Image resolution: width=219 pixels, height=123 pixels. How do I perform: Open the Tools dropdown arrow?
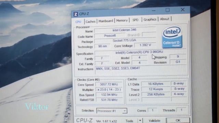[140, 121]
